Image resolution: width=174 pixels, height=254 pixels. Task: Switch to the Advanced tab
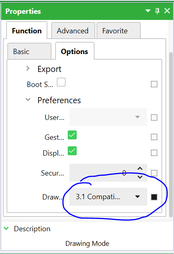tap(73, 30)
